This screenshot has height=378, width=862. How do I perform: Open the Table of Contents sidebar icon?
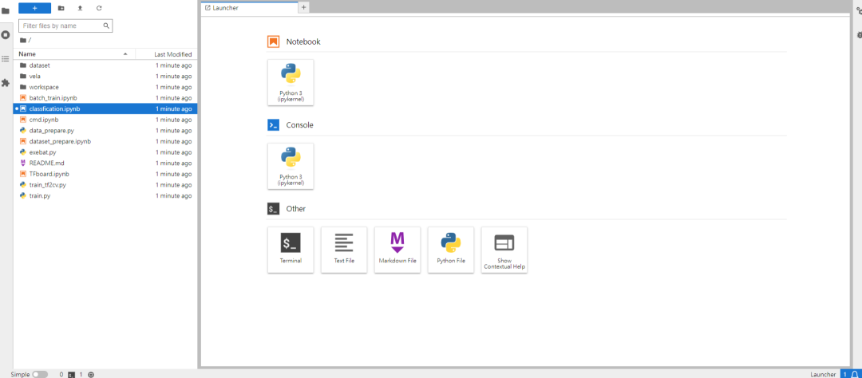6,58
